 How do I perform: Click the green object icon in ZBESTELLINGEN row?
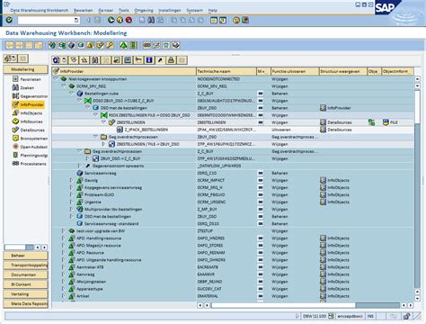[x=371, y=122]
